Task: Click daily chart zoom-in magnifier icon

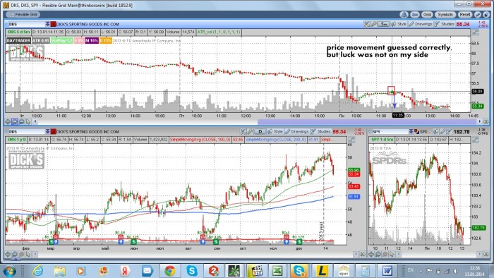Action: [x=15, y=254]
